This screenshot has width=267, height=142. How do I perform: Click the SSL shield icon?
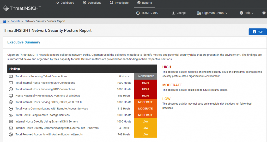[x=11, y=102]
